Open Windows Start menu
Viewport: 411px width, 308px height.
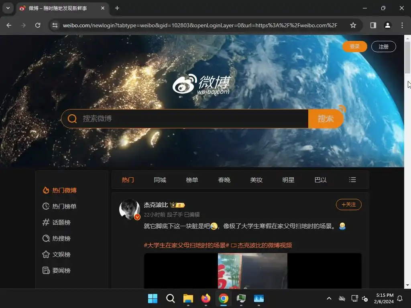click(153, 298)
